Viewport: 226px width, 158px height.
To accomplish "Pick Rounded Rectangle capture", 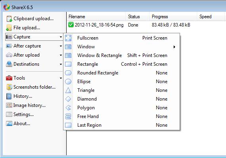I will (x=121, y=73).
